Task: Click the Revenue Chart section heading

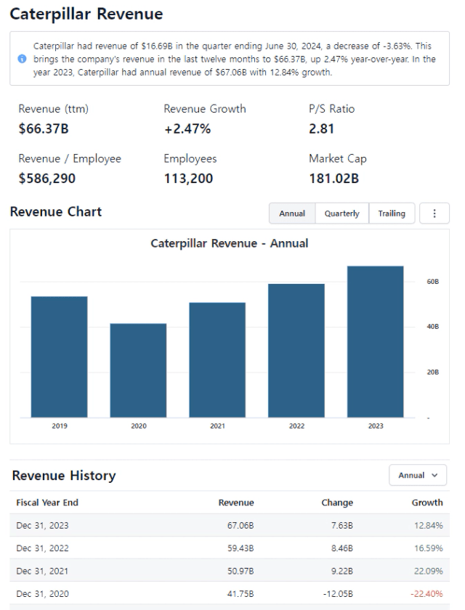Action: (x=56, y=211)
